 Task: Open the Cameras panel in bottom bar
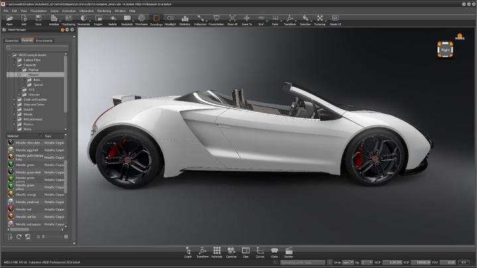pos(231,251)
